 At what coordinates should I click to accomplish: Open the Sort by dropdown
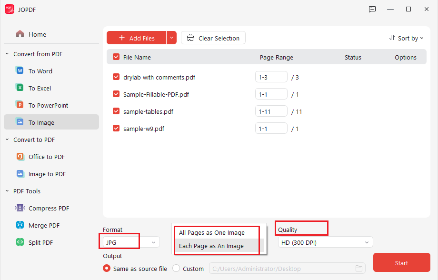coord(407,38)
